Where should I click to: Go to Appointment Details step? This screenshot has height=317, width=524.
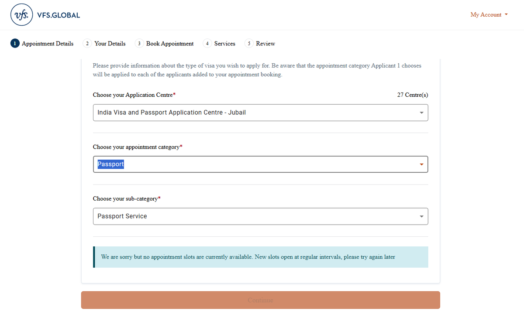tap(42, 44)
